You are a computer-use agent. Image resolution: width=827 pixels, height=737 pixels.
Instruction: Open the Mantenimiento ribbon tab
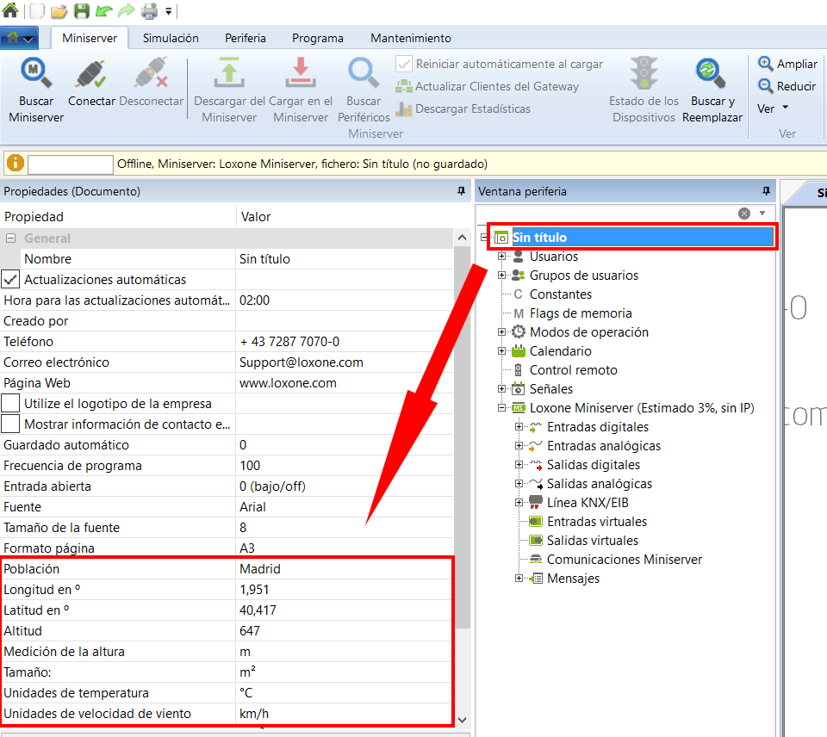(x=410, y=38)
